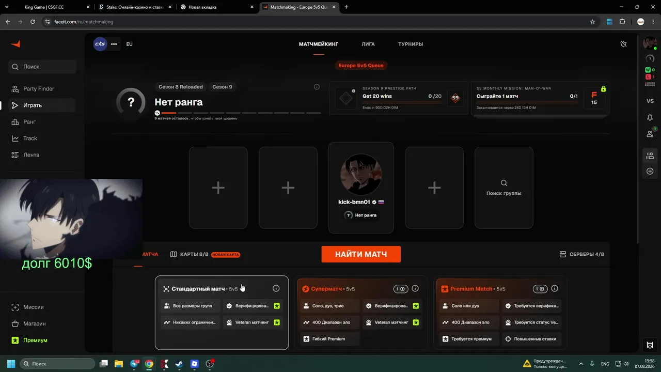Switch to the Сезон 8 Reloaded tab
Screen dimensions: 661x372
click(x=181, y=87)
